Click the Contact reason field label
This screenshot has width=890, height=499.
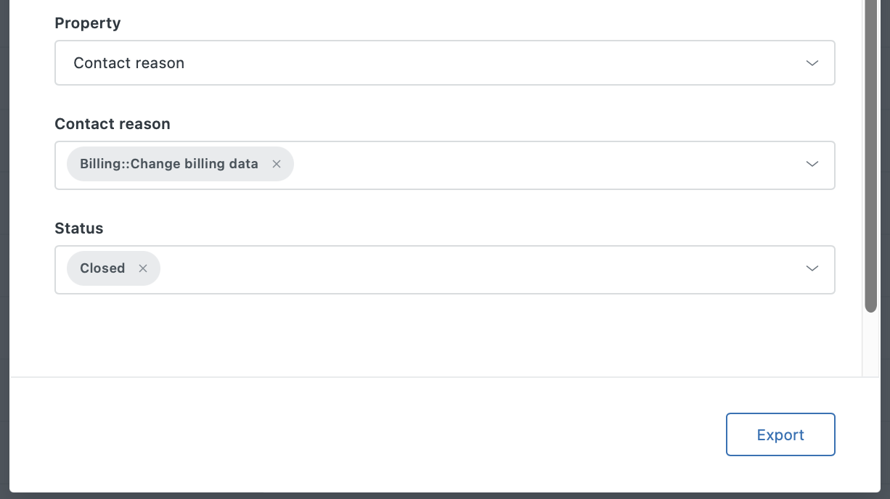(x=113, y=124)
